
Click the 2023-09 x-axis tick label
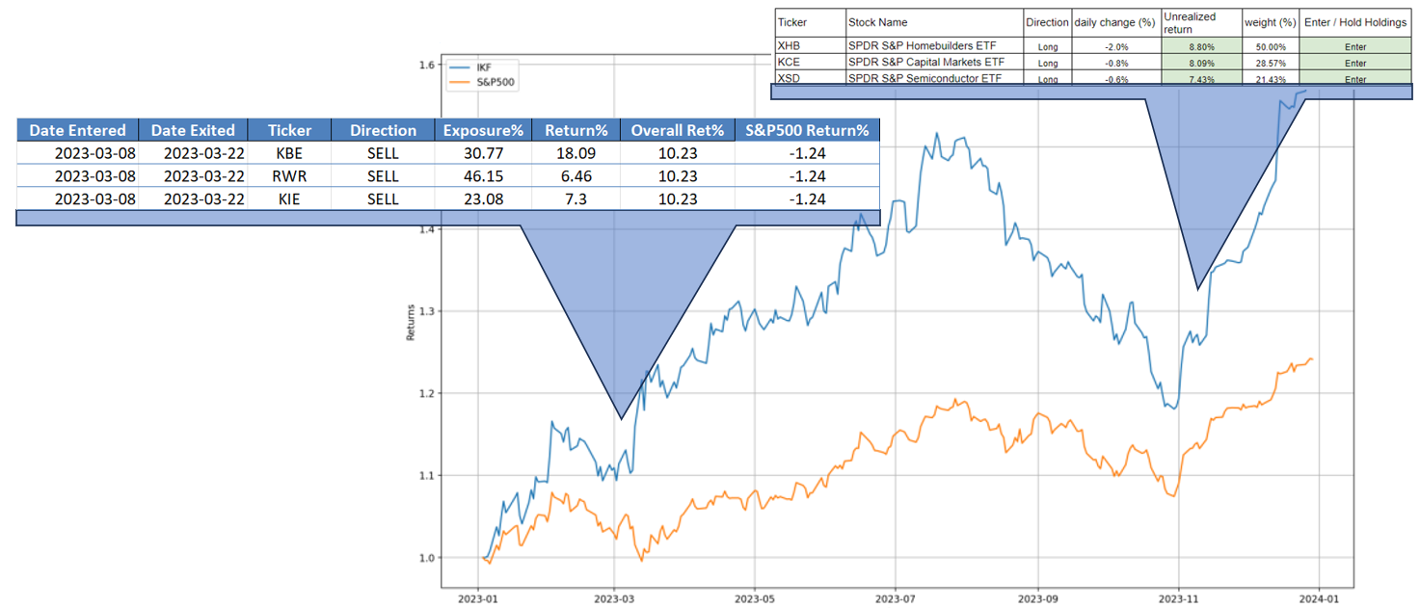click(1037, 596)
